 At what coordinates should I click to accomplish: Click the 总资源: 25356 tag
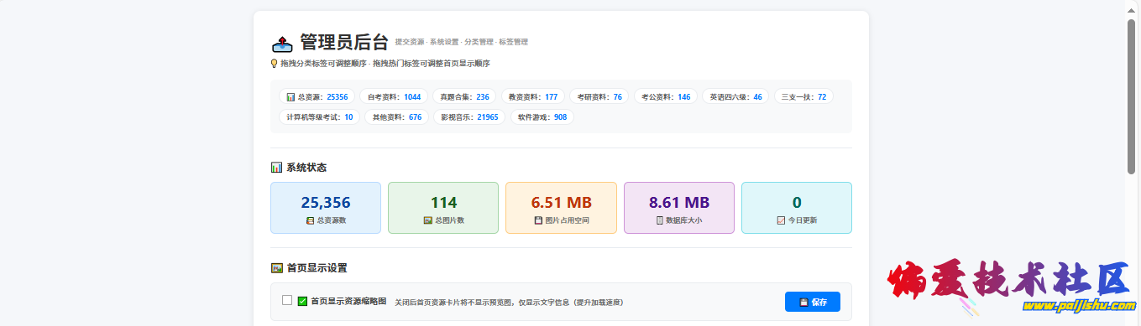point(317,96)
